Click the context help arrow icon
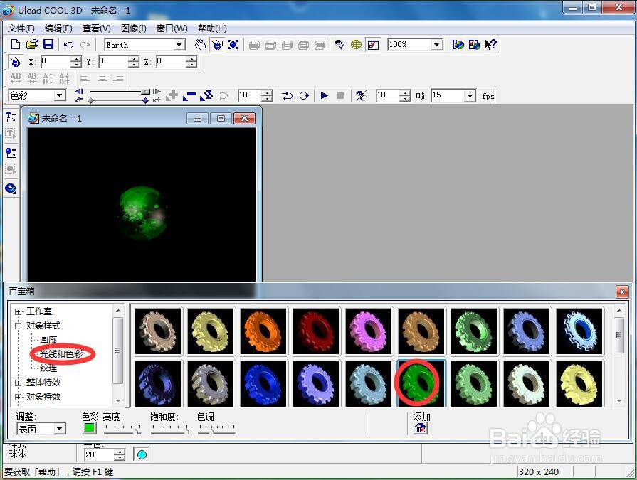The image size is (637, 480). coord(491,44)
